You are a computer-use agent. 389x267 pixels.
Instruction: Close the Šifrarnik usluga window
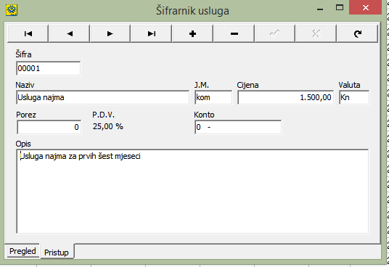click(365, 8)
